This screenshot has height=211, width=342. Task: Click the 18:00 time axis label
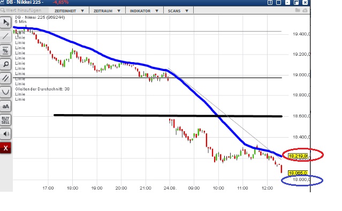click(72, 188)
